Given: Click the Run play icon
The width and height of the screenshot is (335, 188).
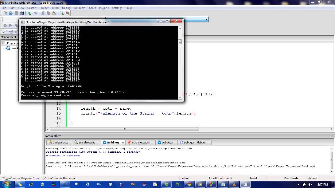Looking at the screenshot, I should [x=11, y=25].
